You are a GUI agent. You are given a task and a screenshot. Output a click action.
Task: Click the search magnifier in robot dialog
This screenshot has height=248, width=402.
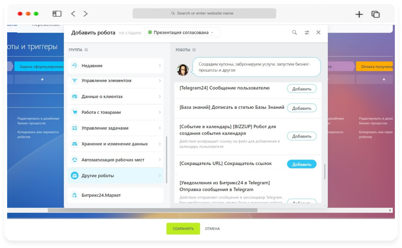(x=294, y=32)
